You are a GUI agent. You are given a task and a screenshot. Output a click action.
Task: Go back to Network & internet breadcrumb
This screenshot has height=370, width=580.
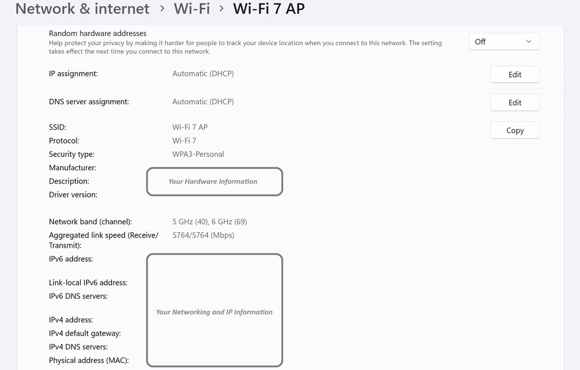coord(82,9)
